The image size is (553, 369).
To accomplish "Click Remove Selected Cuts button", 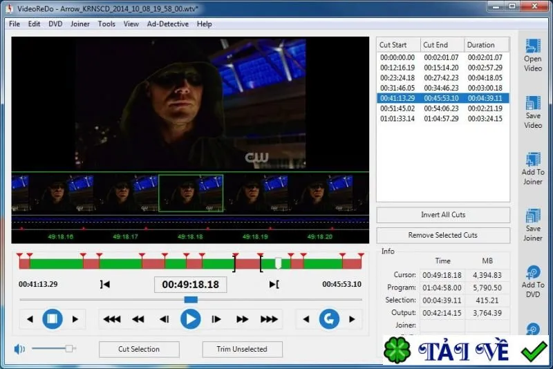I will point(443,235).
